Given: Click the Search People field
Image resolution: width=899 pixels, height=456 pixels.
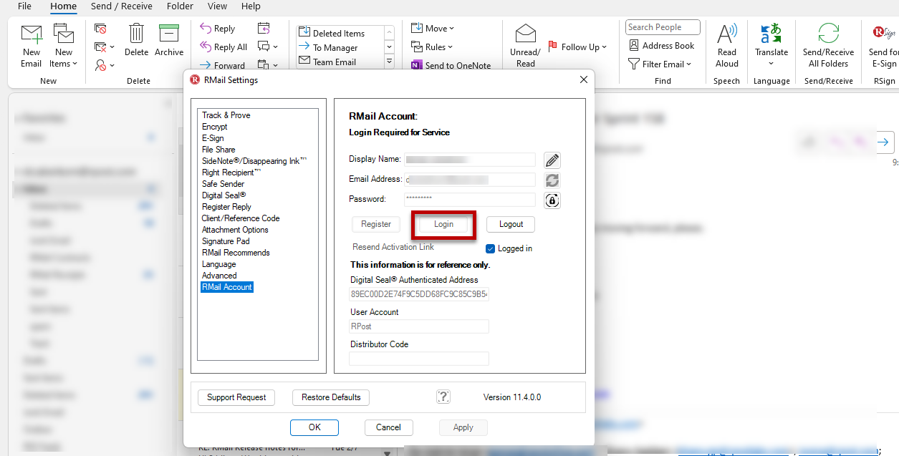Looking at the screenshot, I should [663, 27].
